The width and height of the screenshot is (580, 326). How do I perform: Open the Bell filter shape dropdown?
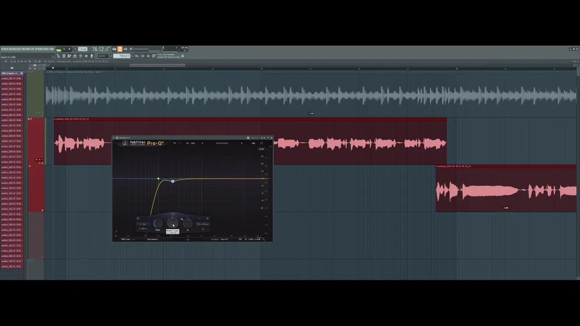coord(143,224)
